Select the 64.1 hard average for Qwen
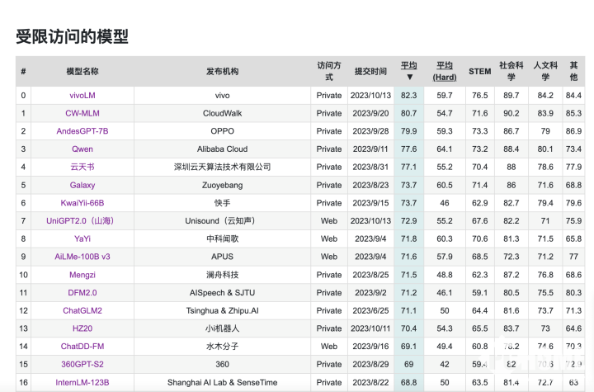 click(445, 149)
